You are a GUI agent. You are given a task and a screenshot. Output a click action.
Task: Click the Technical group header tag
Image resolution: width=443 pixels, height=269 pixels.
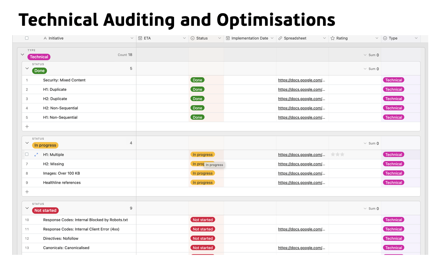tap(39, 57)
